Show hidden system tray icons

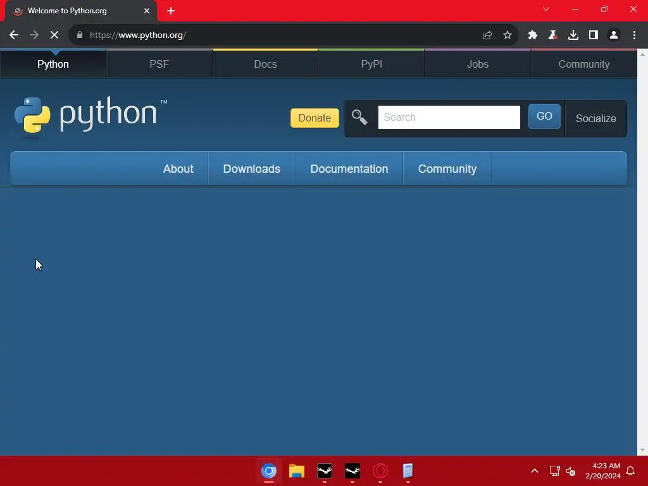coord(534,471)
